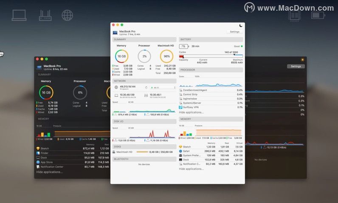Click the 16 GB memory gauge in the light window

tap(121, 56)
